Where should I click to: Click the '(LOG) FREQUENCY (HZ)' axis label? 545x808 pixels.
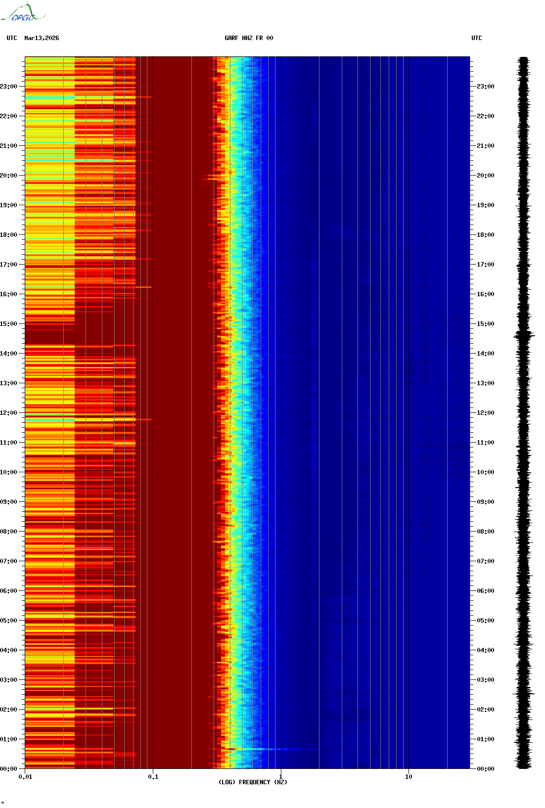tap(253, 782)
